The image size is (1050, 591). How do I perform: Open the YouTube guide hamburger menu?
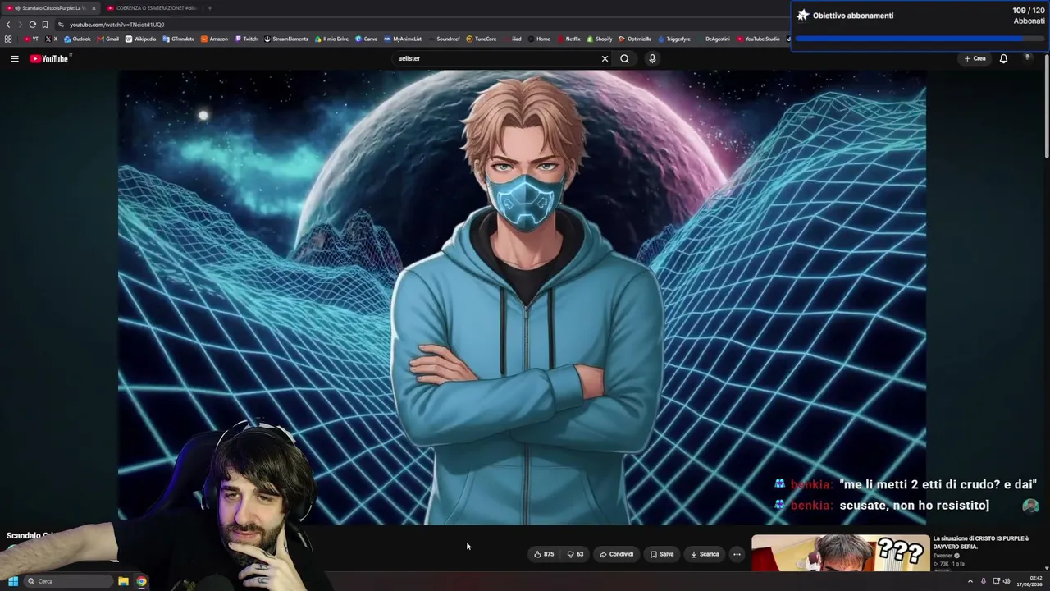pyautogui.click(x=14, y=58)
